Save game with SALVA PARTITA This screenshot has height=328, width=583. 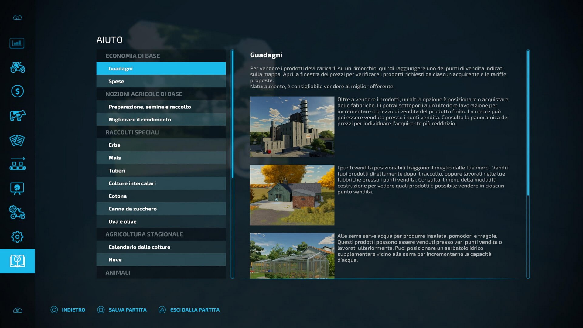tap(128, 310)
